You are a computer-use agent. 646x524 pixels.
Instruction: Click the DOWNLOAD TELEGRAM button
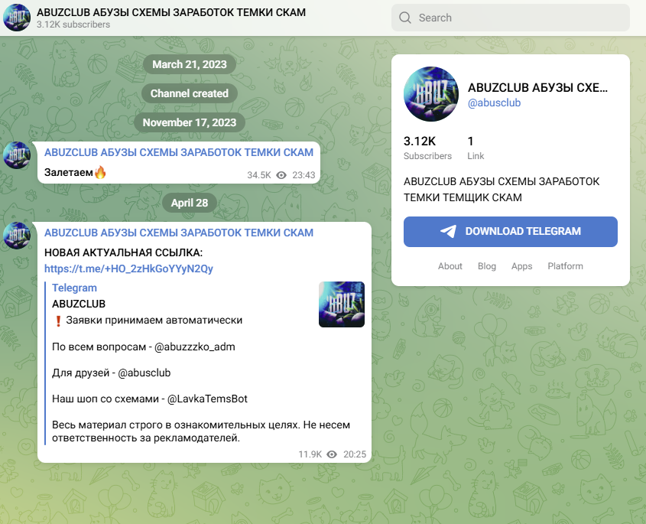coord(511,232)
